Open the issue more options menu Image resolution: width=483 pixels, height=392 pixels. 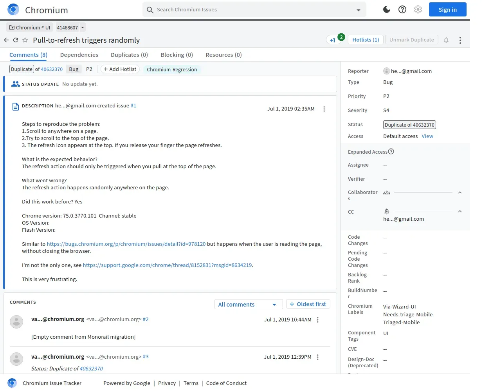pos(460,40)
